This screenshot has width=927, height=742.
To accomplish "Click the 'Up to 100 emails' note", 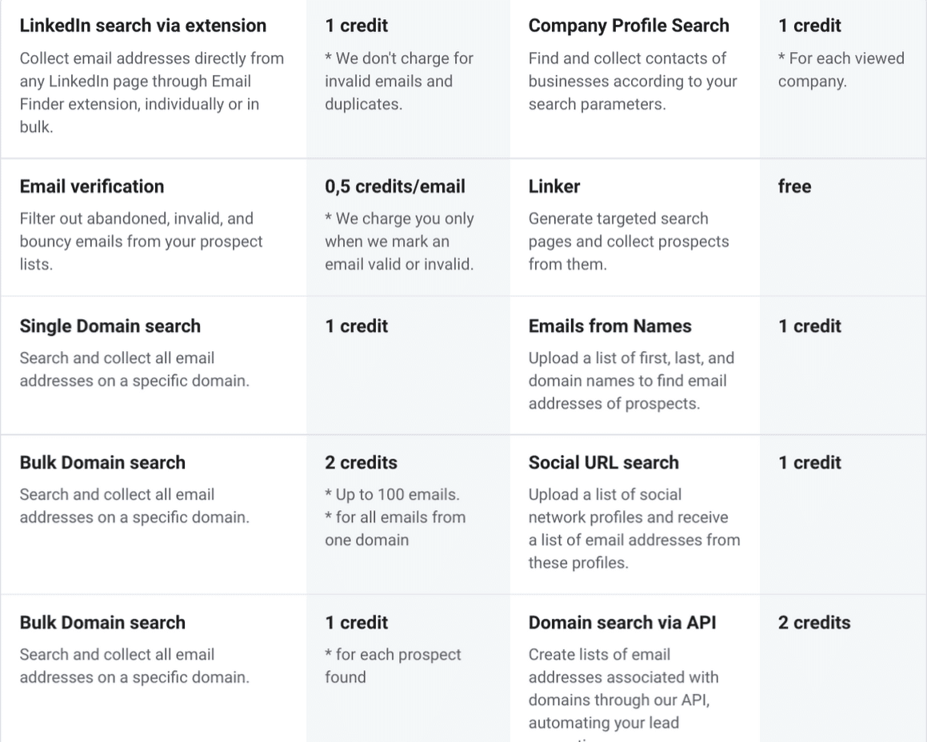I will pyautogui.click(x=392, y=495).
